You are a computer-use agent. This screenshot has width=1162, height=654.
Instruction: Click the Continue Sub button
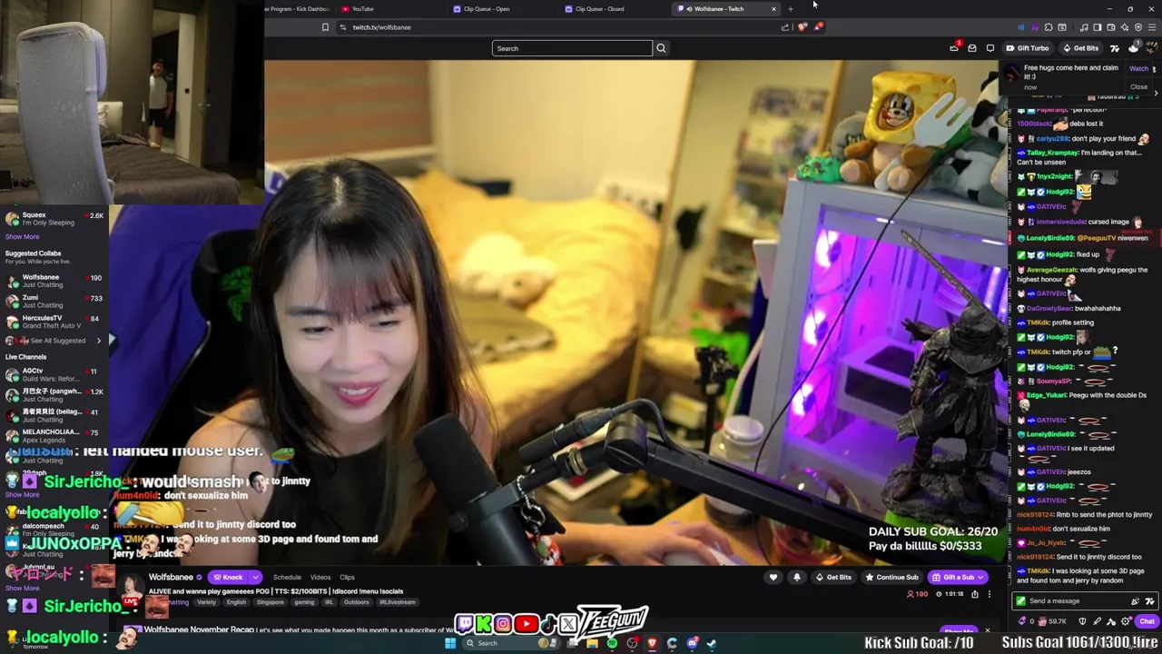[892, 578]
